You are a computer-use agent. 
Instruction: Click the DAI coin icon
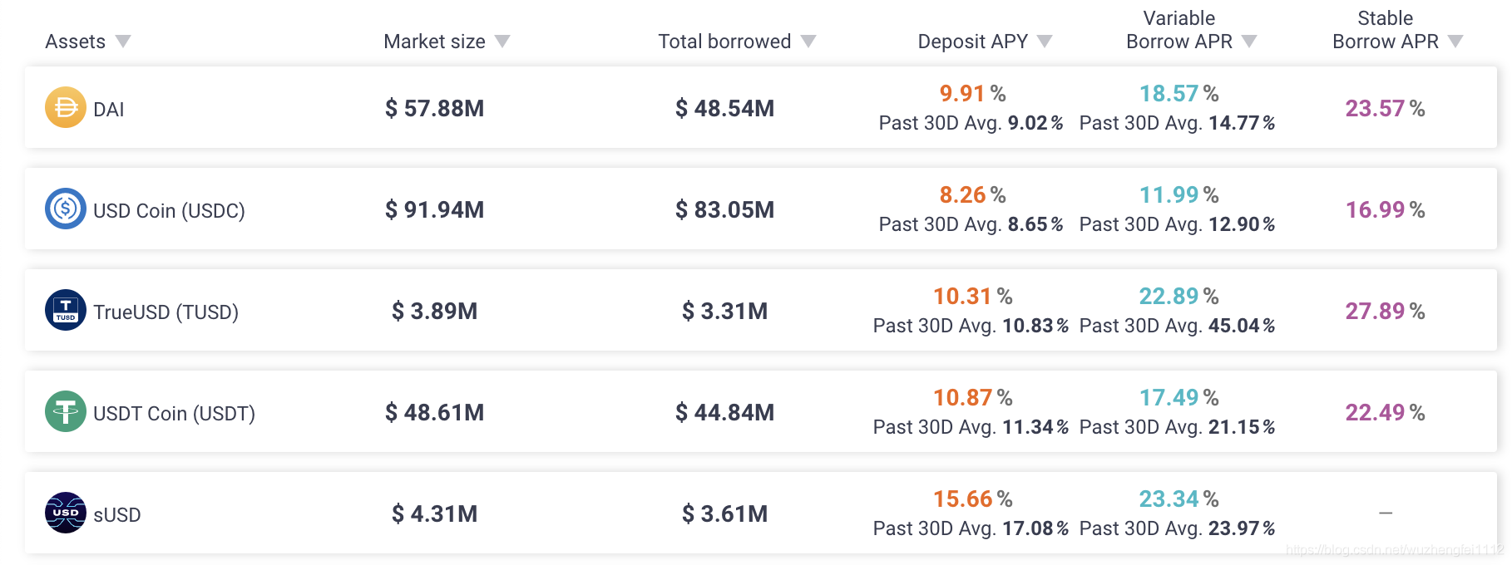(x=66, y=107)
